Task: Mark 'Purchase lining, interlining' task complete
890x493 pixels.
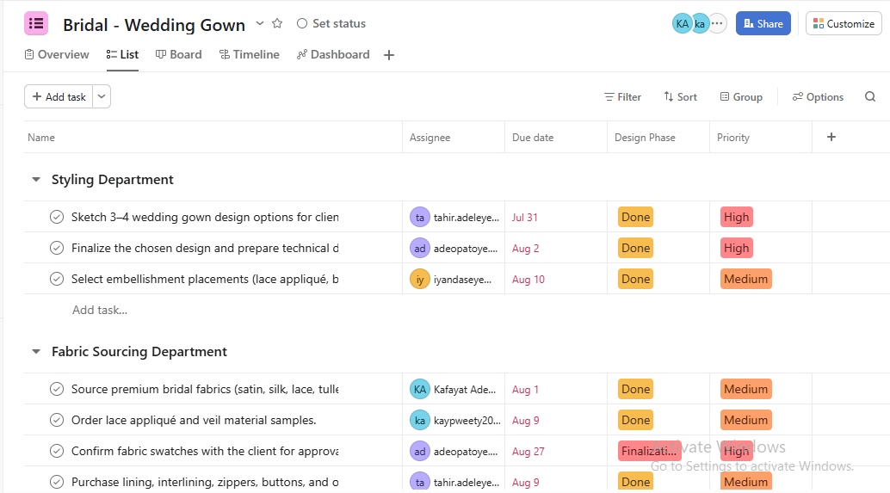Action: pyautogui.click(x=57, y=482)
